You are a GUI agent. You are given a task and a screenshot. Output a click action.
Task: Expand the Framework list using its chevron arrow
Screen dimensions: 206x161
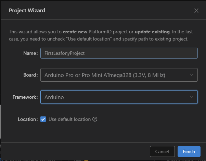coord(191,97)
